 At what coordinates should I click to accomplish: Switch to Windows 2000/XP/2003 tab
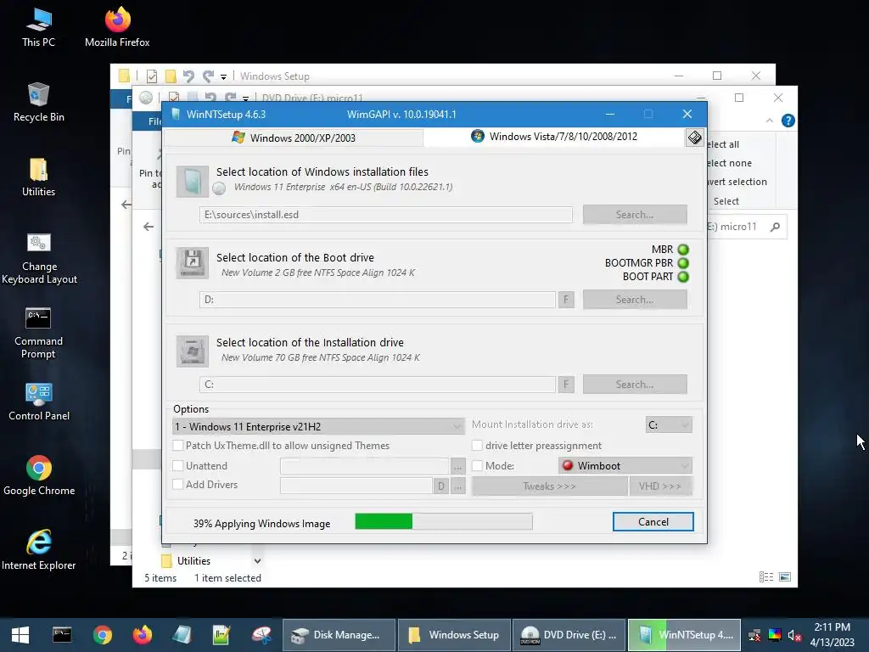pyautogui.click(x=294, y=138)
